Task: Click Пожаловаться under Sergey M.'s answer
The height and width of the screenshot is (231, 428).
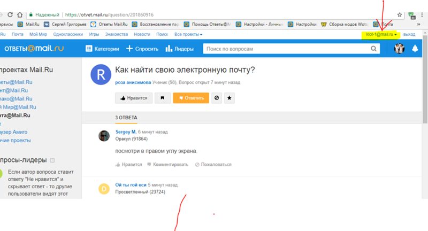Action: [x=213, y=165]
